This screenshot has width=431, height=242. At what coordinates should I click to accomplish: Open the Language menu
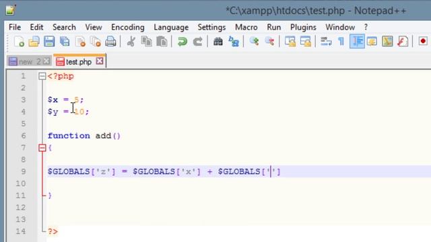click(x=171, y=27)
